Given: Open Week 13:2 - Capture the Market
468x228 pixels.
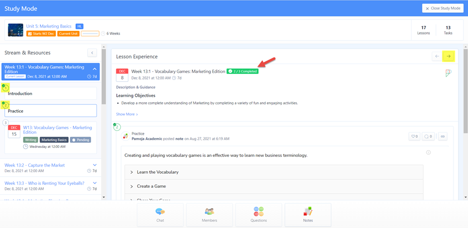Looking at the screenshot, I should [35, 165].
